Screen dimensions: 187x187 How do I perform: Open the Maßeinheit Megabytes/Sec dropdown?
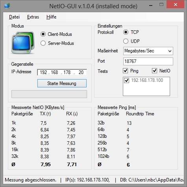tap(148, 51)
